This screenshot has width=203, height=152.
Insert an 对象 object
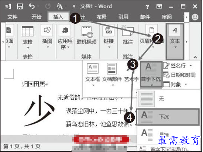(x=172, y=85)
